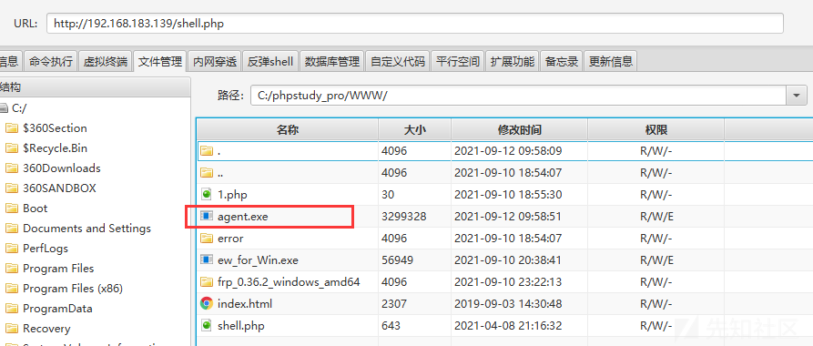Screen dimensions: 813x346
Task: Click the size cell 56949
Action: click(x=397, y=259)
